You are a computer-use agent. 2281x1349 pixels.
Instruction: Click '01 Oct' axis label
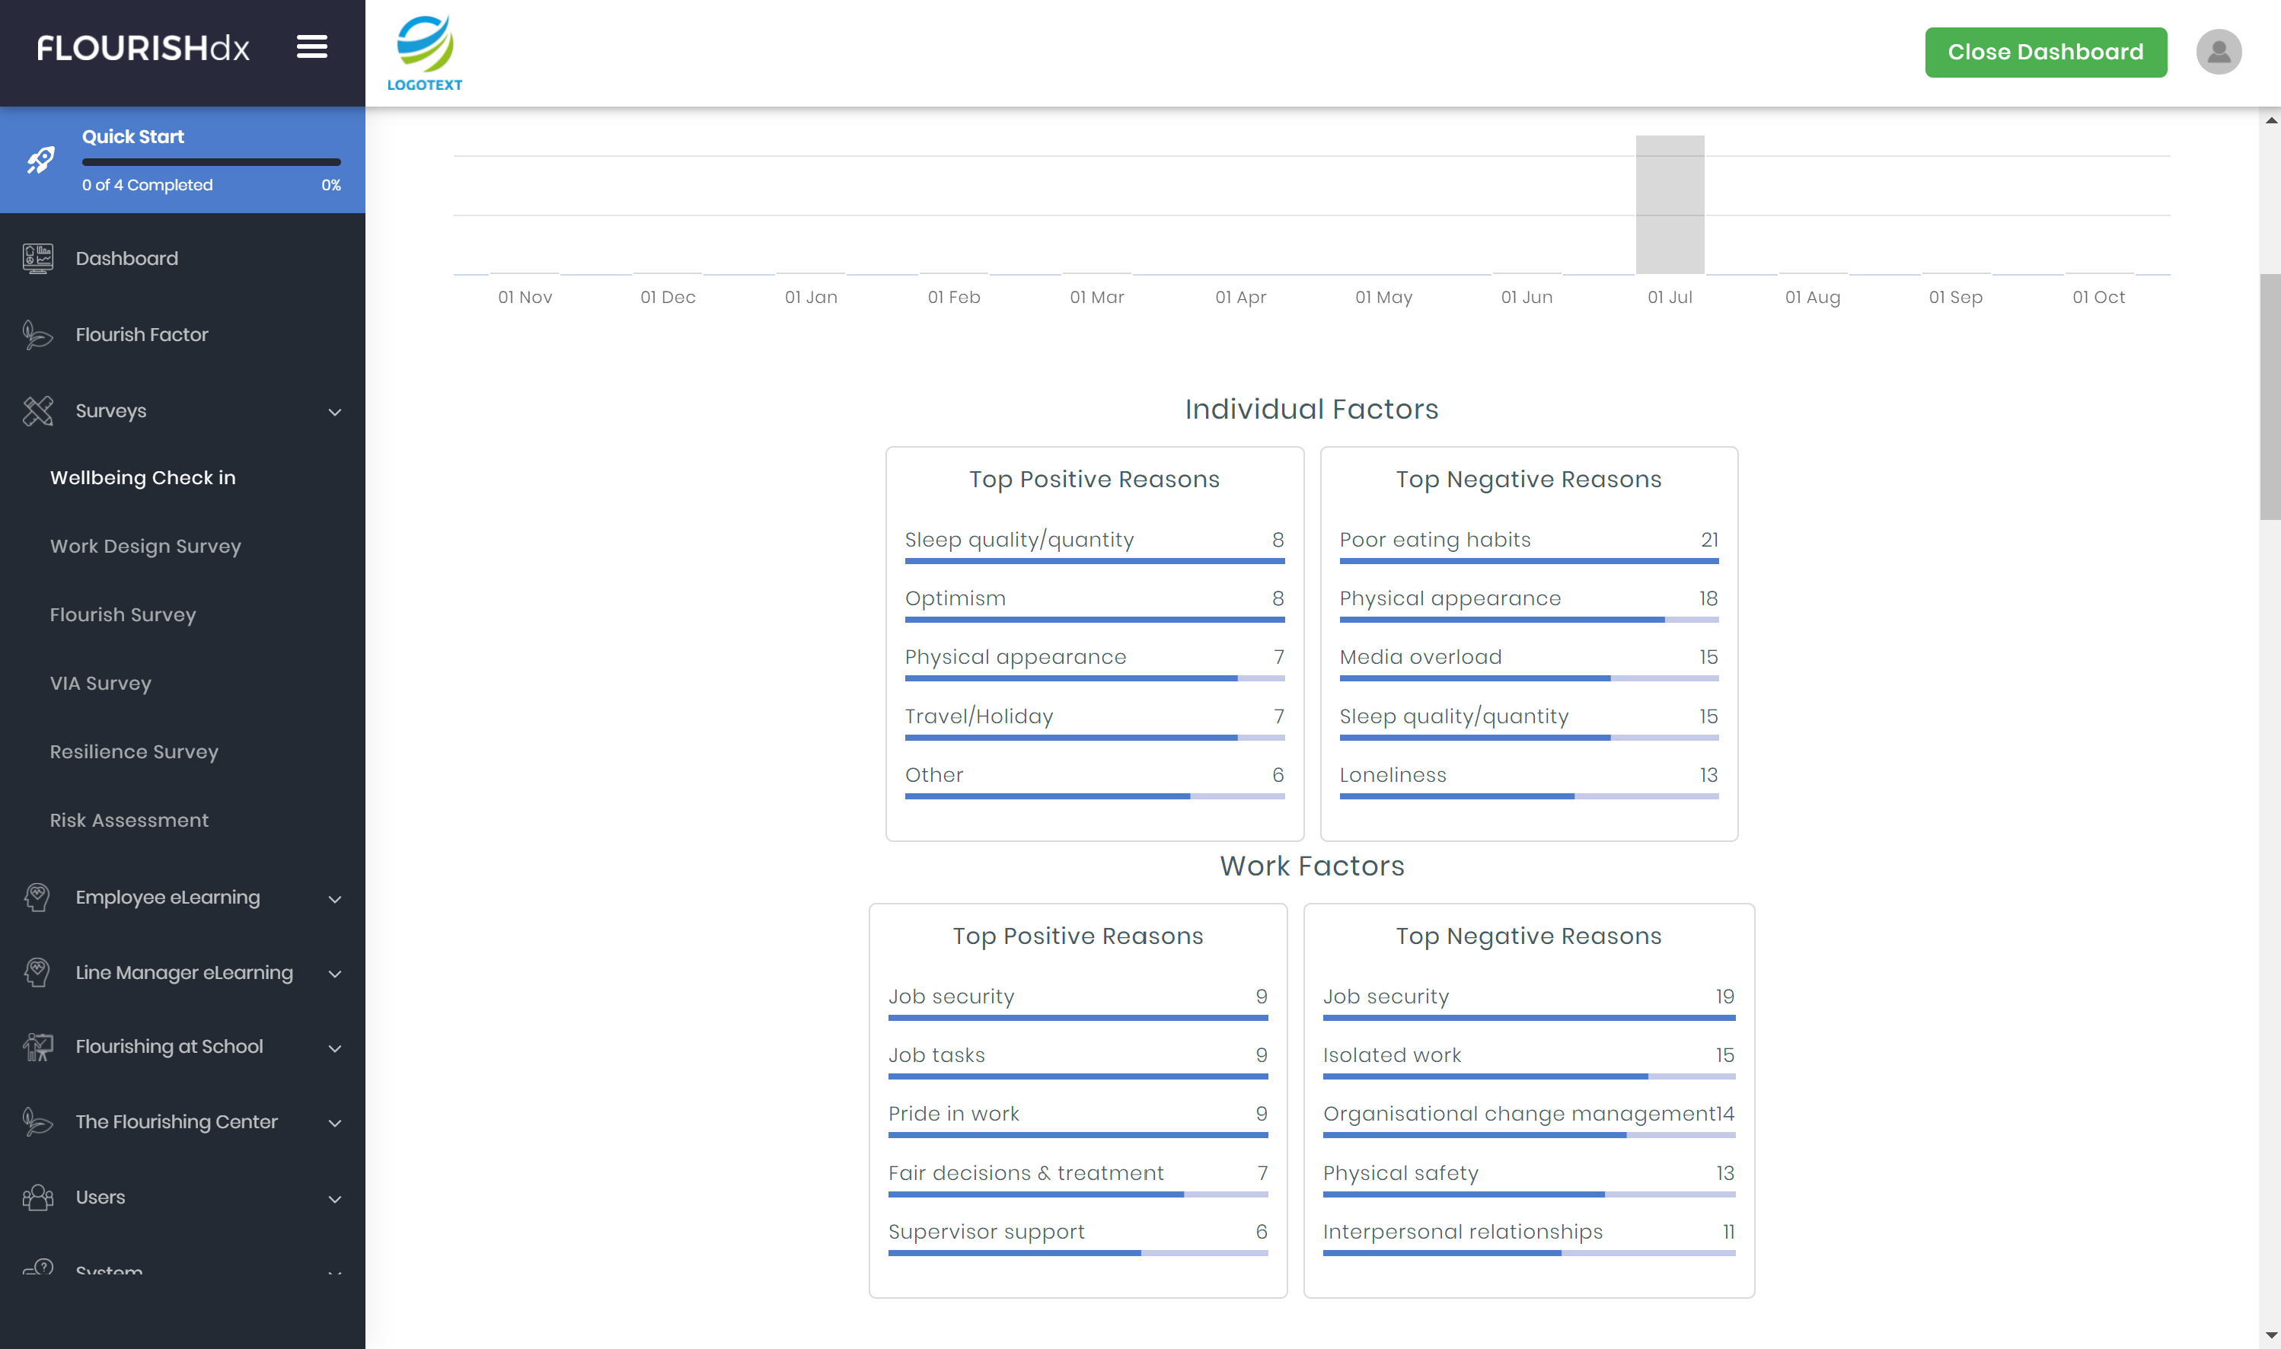coord(2098,297)
